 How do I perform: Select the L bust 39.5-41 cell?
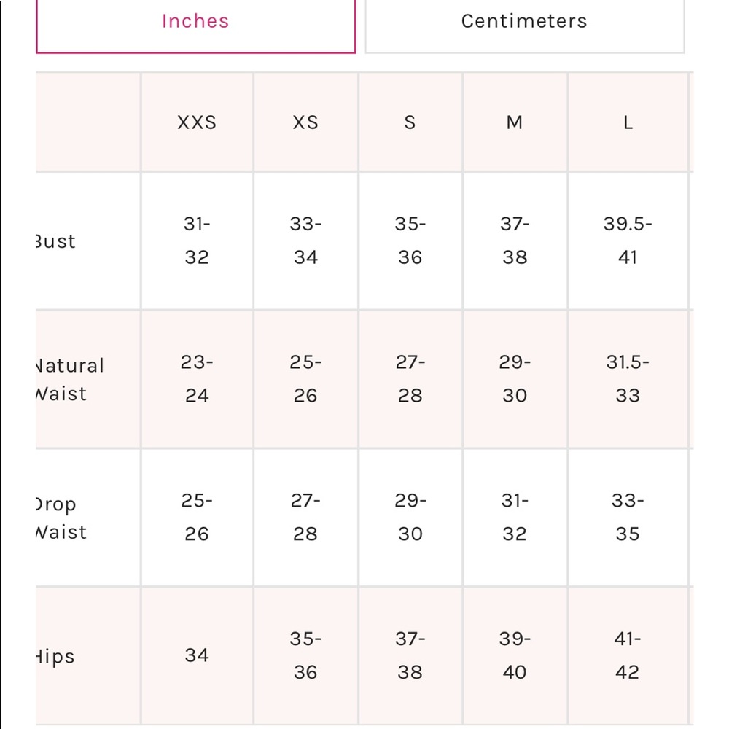click(628, 241)
